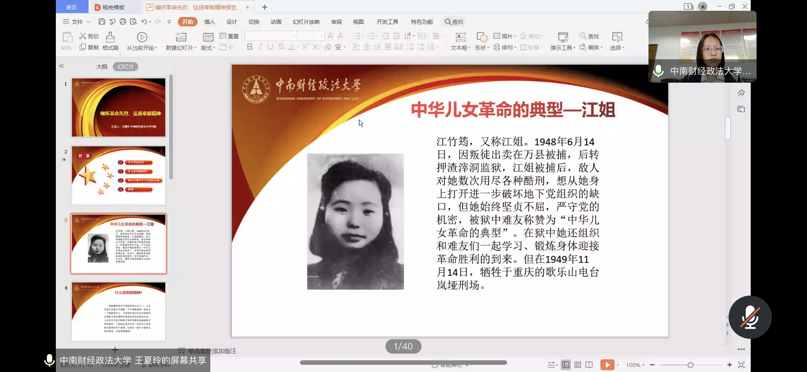This screenshot has height=372, width=807.
Task: Click the Undo arrow icon
Action: [144, 22]
